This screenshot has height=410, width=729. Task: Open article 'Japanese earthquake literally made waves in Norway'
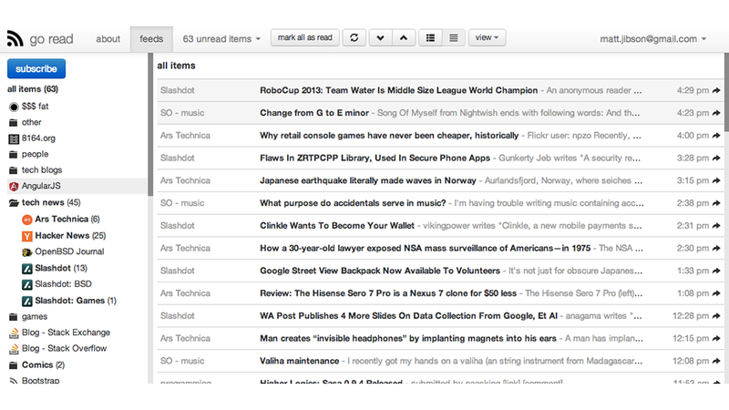pyautogui.click(x=368, y=180)
